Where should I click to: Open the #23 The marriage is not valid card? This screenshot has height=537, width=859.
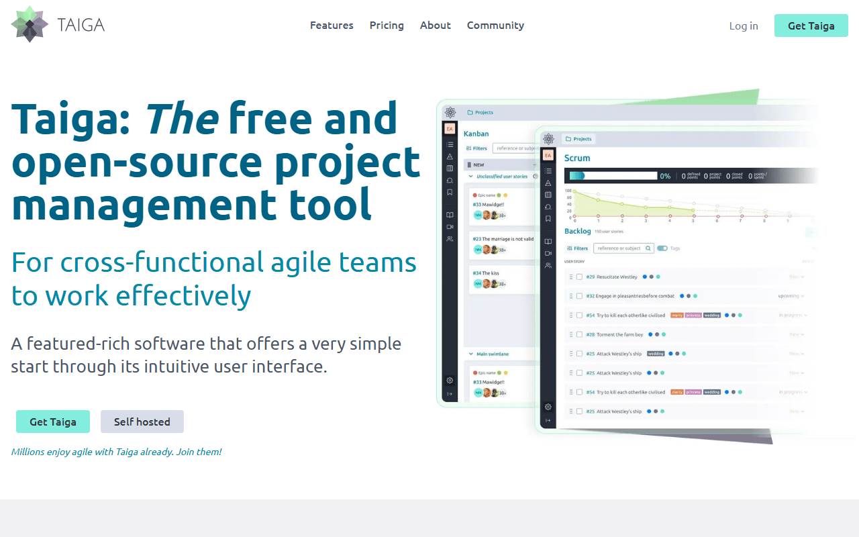pyautogui.click(x=503, y=244)
